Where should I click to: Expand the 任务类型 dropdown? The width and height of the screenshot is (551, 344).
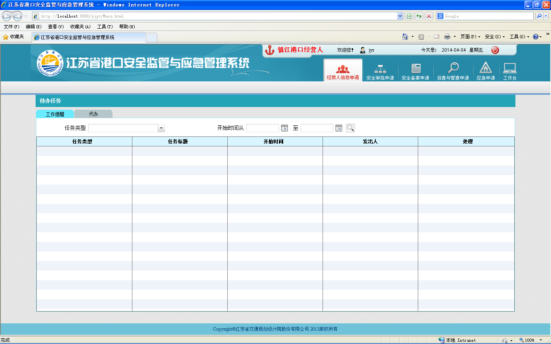[161, 128]
